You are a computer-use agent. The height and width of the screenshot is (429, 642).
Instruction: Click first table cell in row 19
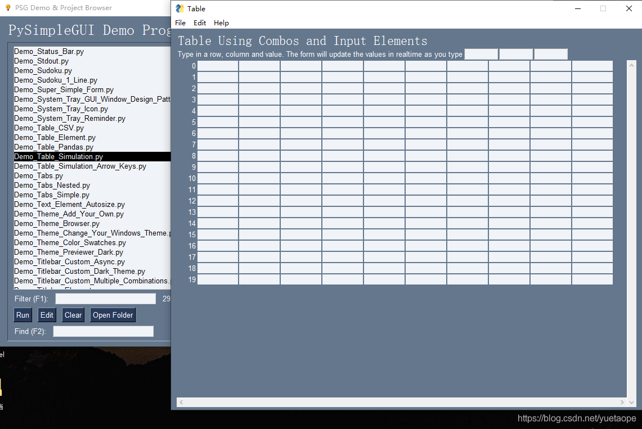coord(218,279)
